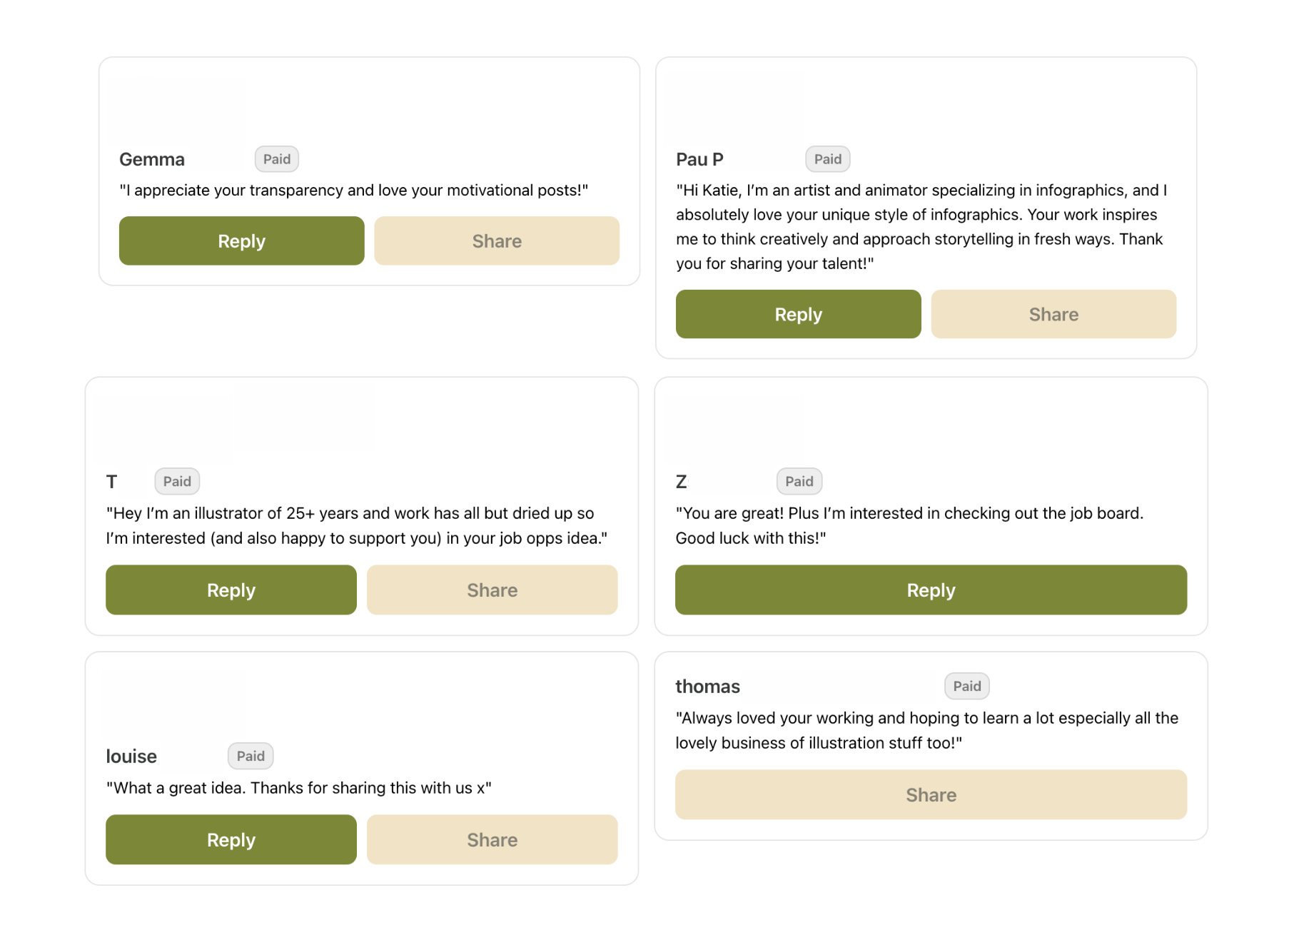
Task: Share Gemma's motivational posts comment
Action: pos(497,241)
